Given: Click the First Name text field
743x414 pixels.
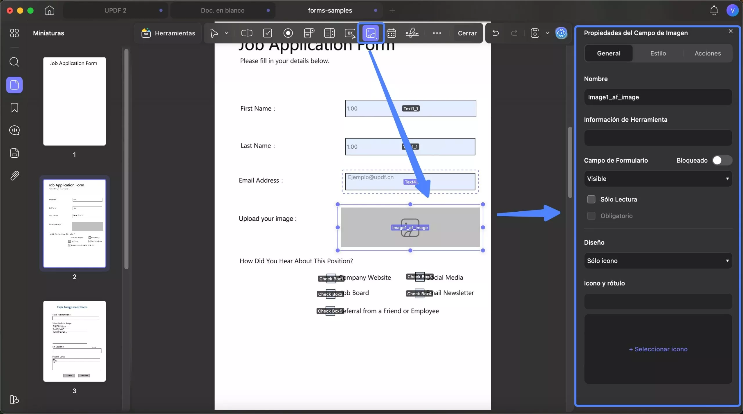Looking at the screenshot, I should coord(410,108).
